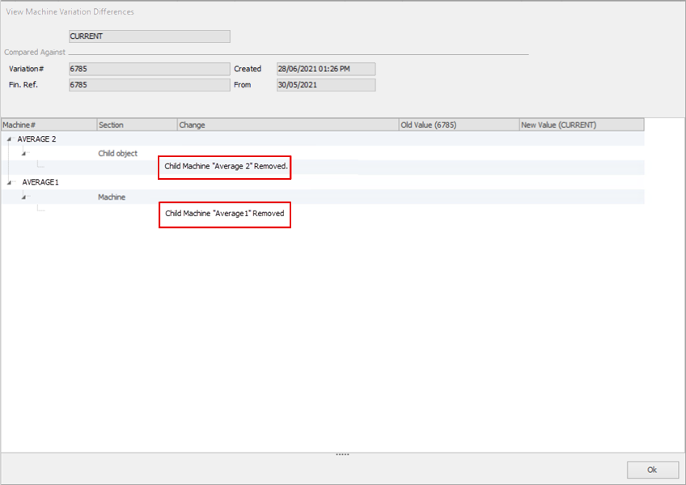The image size is (686, 485).
Task: Select 'Child Machine "Average1" Removed' change
Action: [x=224, y=214]
